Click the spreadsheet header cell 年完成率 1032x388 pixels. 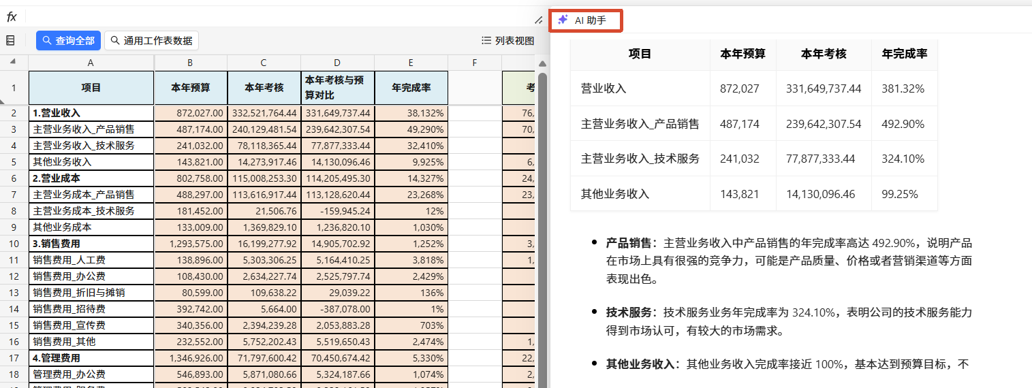(x=411, y=88)
